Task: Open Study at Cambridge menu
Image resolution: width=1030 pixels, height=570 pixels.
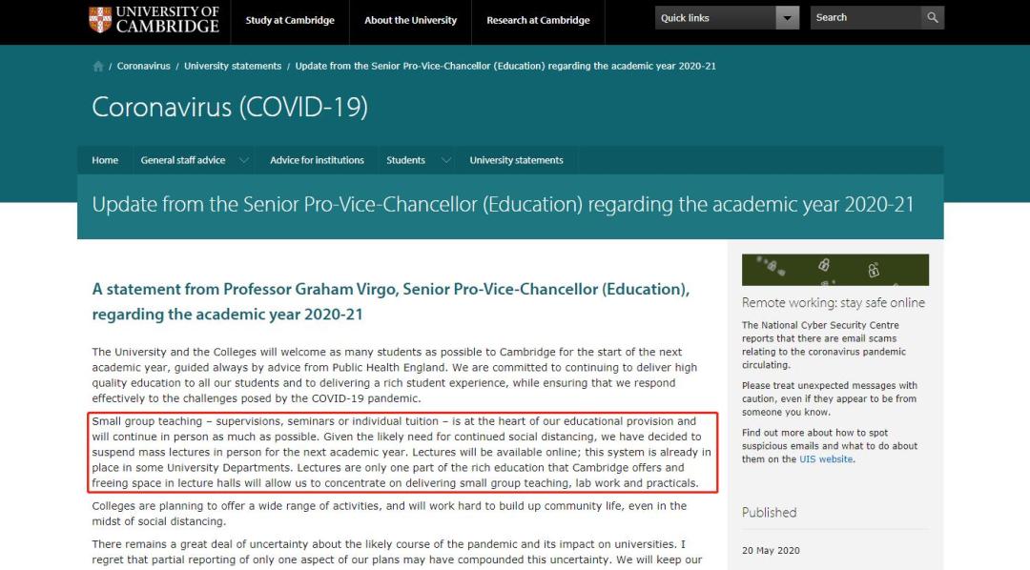Action: click(290, 20)
